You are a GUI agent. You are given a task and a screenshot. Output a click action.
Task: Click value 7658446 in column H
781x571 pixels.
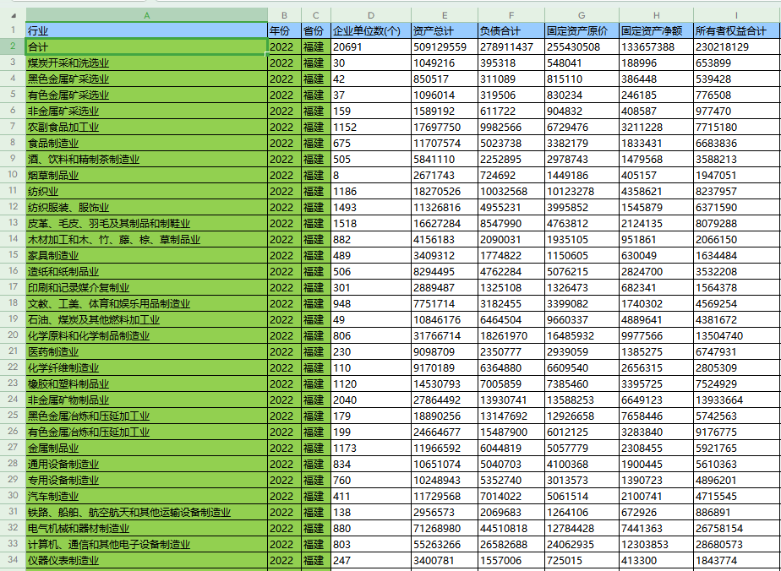656,416
